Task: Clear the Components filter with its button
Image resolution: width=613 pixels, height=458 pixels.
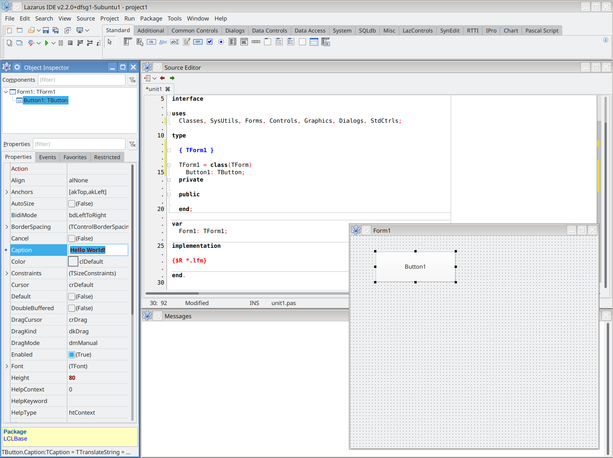Action: [x=132, y=80]
